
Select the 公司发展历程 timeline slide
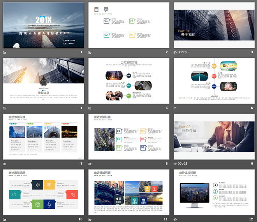click(x=129, y=81)
